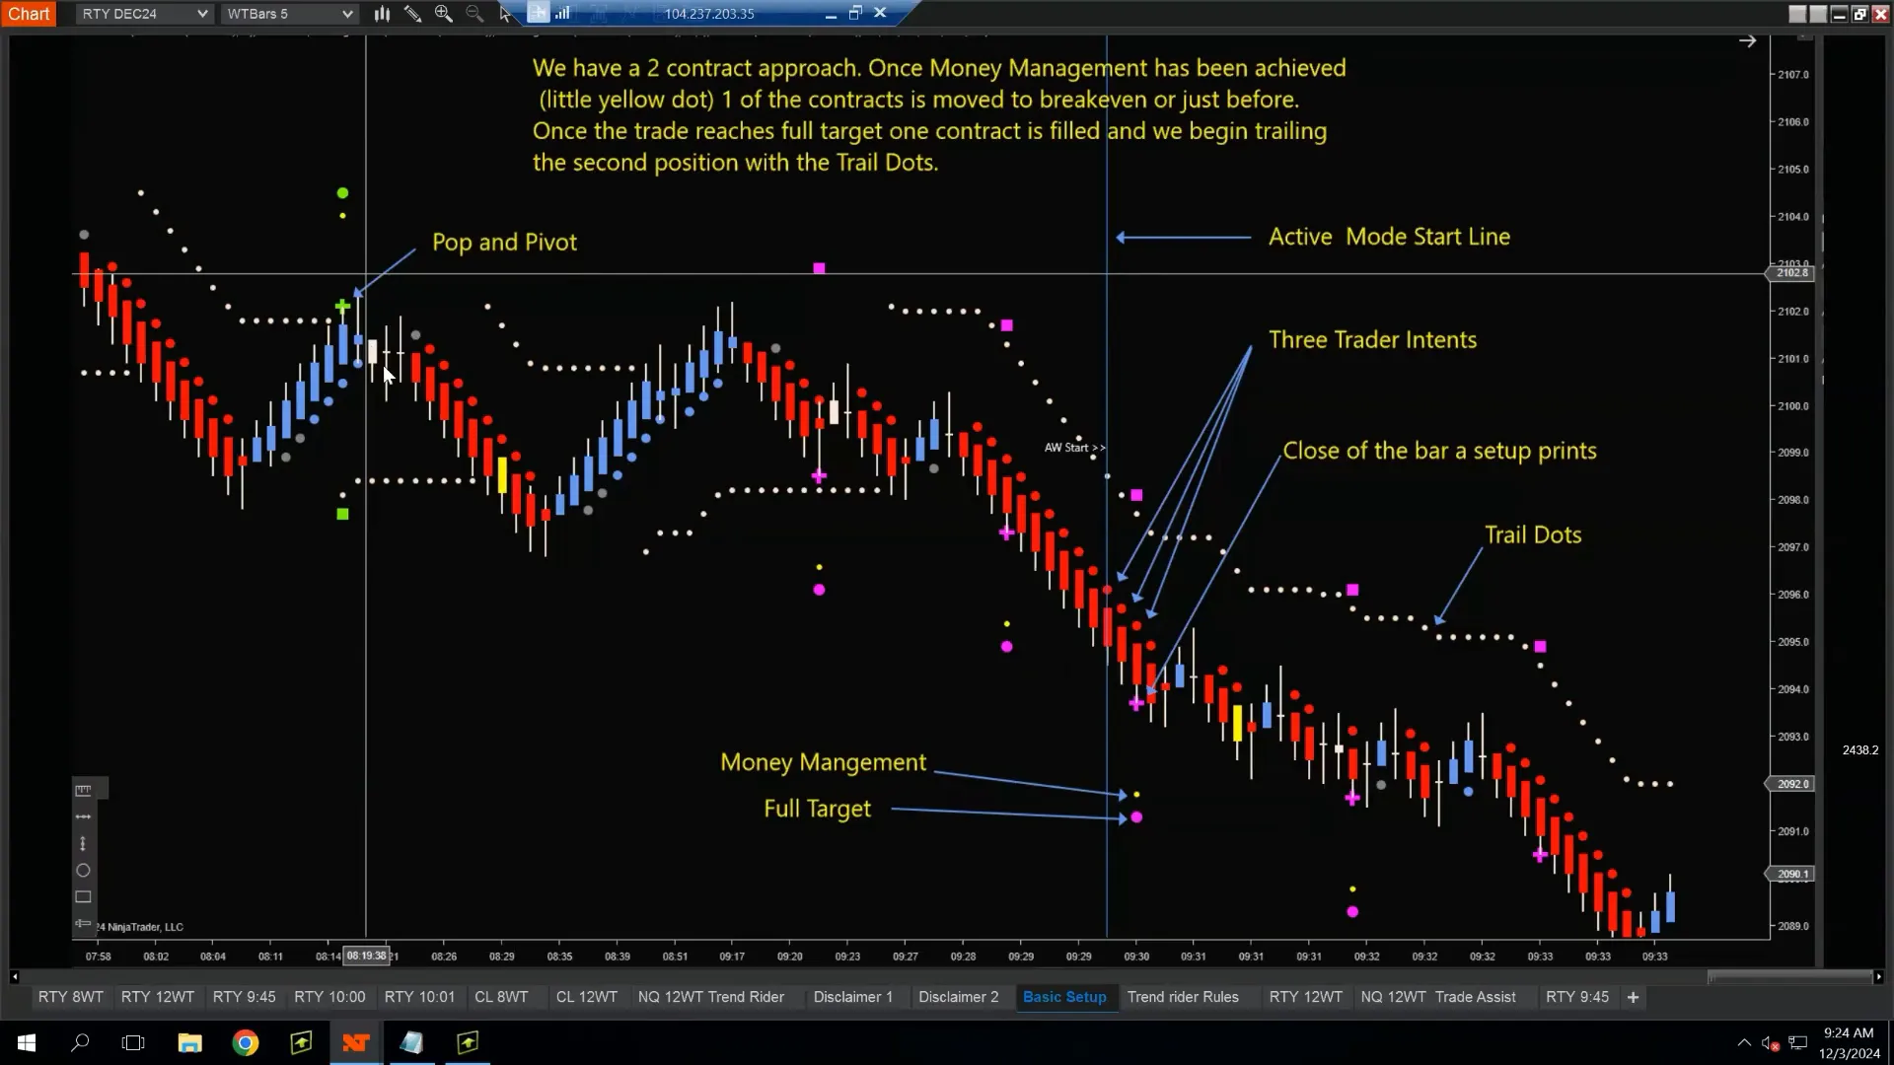Open the WTBars 5 interval dropdown
Screen dimensions: 1894x1065
[x=288, y=14]
